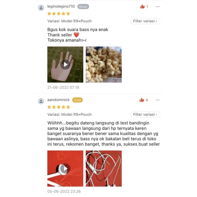197x197 pixels.
Task: View the tangled white earphone photo
Action: (x=104, y=168)
